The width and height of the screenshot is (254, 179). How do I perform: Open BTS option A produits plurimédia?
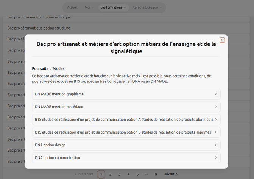(x=126, y=120)
